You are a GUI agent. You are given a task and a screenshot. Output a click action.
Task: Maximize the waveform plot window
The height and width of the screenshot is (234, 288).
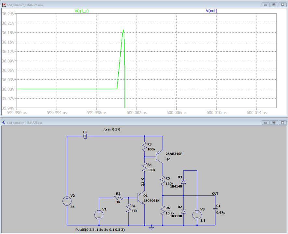click(x=274, y=5)
